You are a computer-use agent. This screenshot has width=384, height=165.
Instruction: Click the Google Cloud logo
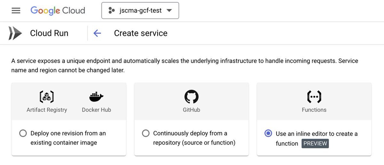pos(58,11)
